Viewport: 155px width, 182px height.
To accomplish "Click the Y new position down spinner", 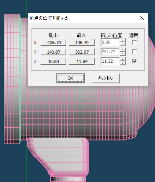I will tap(123, 54).
